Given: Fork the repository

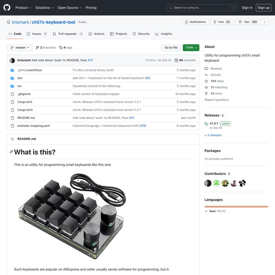Looking at the screenshot, I should 222,22.
